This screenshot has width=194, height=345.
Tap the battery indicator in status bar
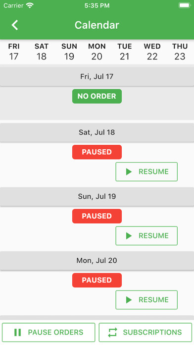tap(185, 5)
